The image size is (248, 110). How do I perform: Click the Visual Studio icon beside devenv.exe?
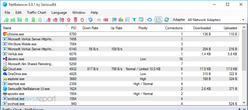coord(5,59)
